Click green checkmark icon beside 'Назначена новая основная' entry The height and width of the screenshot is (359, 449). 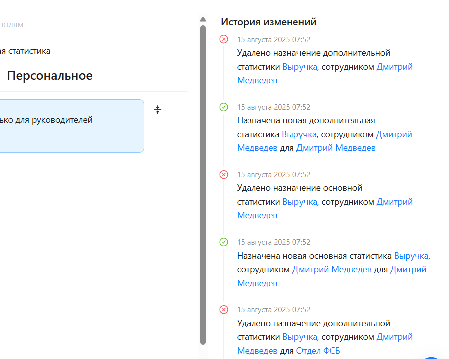click(224, 242)
